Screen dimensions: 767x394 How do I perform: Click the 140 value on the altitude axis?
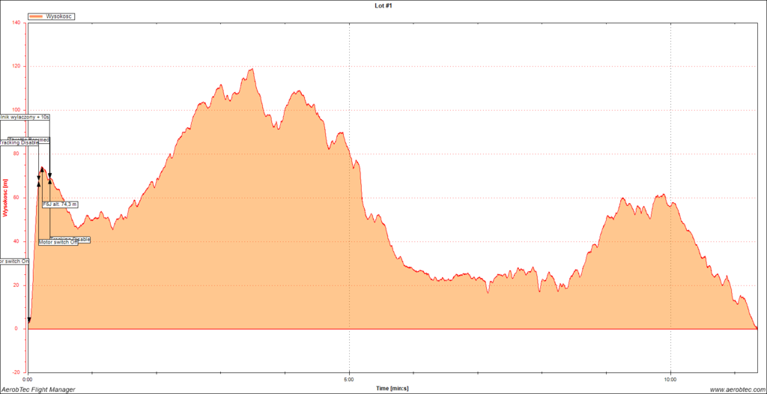click(x=16, y=22)
